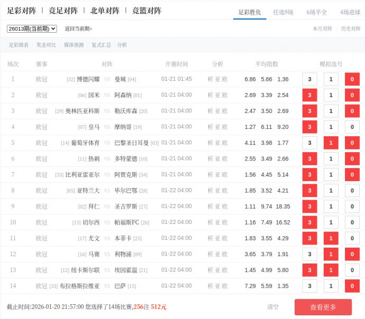Click the 返回当前期 link
Viewport: 365px width, 319px height.
[78, 29]
